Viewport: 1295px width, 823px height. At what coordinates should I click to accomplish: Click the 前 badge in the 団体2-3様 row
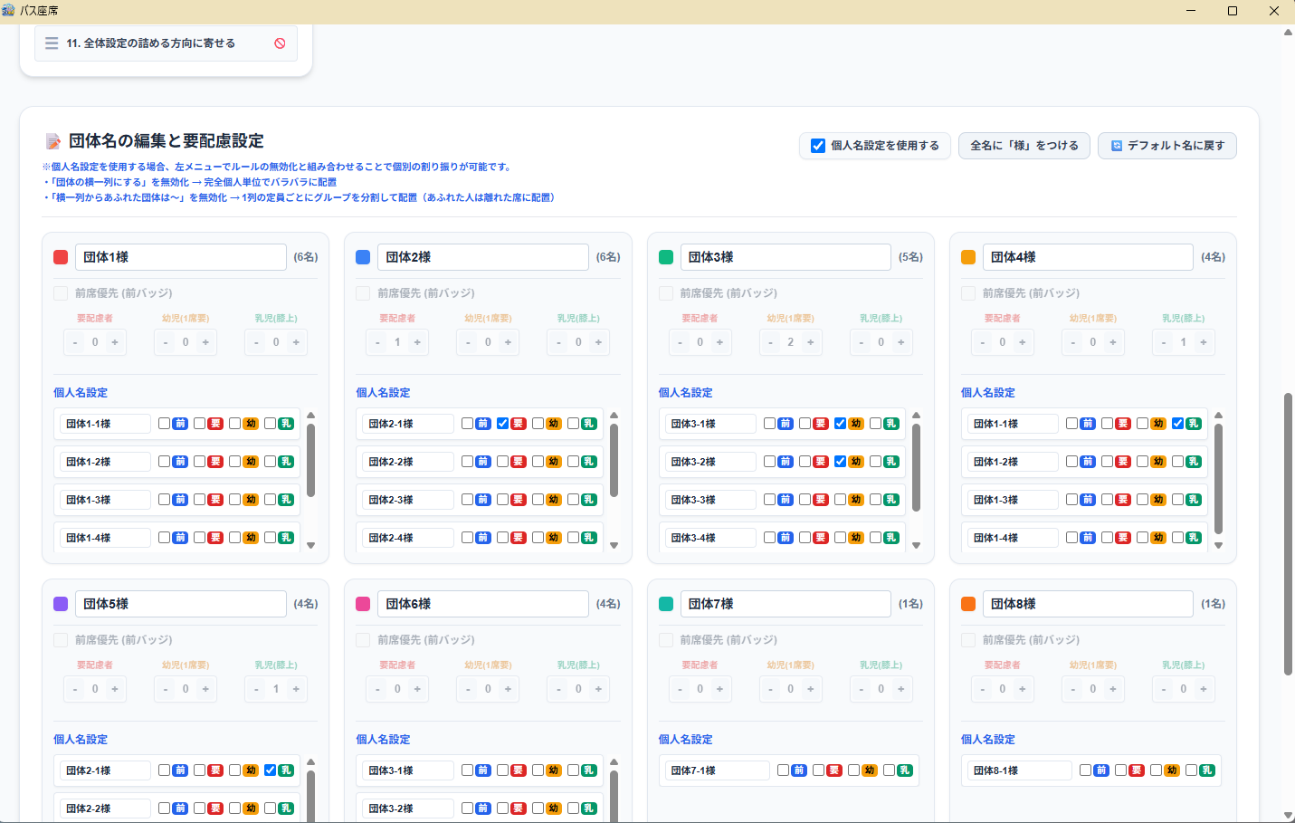coord(483,500)
